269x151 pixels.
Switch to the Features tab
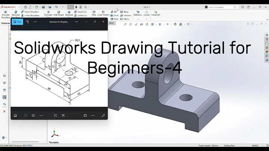[5, 23]
